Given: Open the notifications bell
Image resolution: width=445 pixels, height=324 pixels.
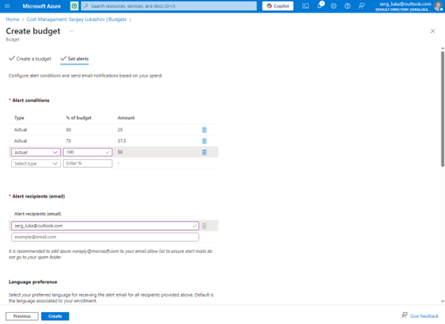Looking at the screenshot, I should (319, 6).
